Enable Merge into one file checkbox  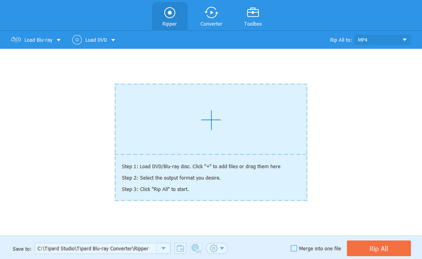pyautogui.click(x=294, y=248)
